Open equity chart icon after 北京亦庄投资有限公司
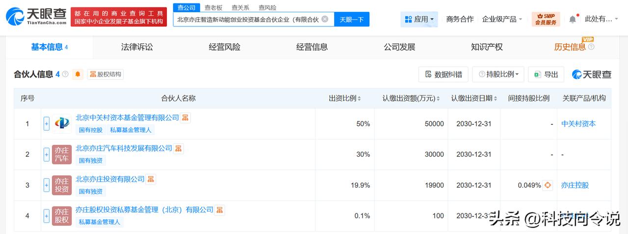 [151, 179]
